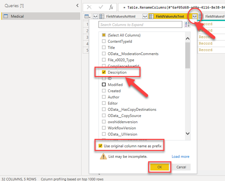Expand icon on FieldValuesAsHtml column
The image size is (225, 181).
pyautogui.click(x=145, y=17)
